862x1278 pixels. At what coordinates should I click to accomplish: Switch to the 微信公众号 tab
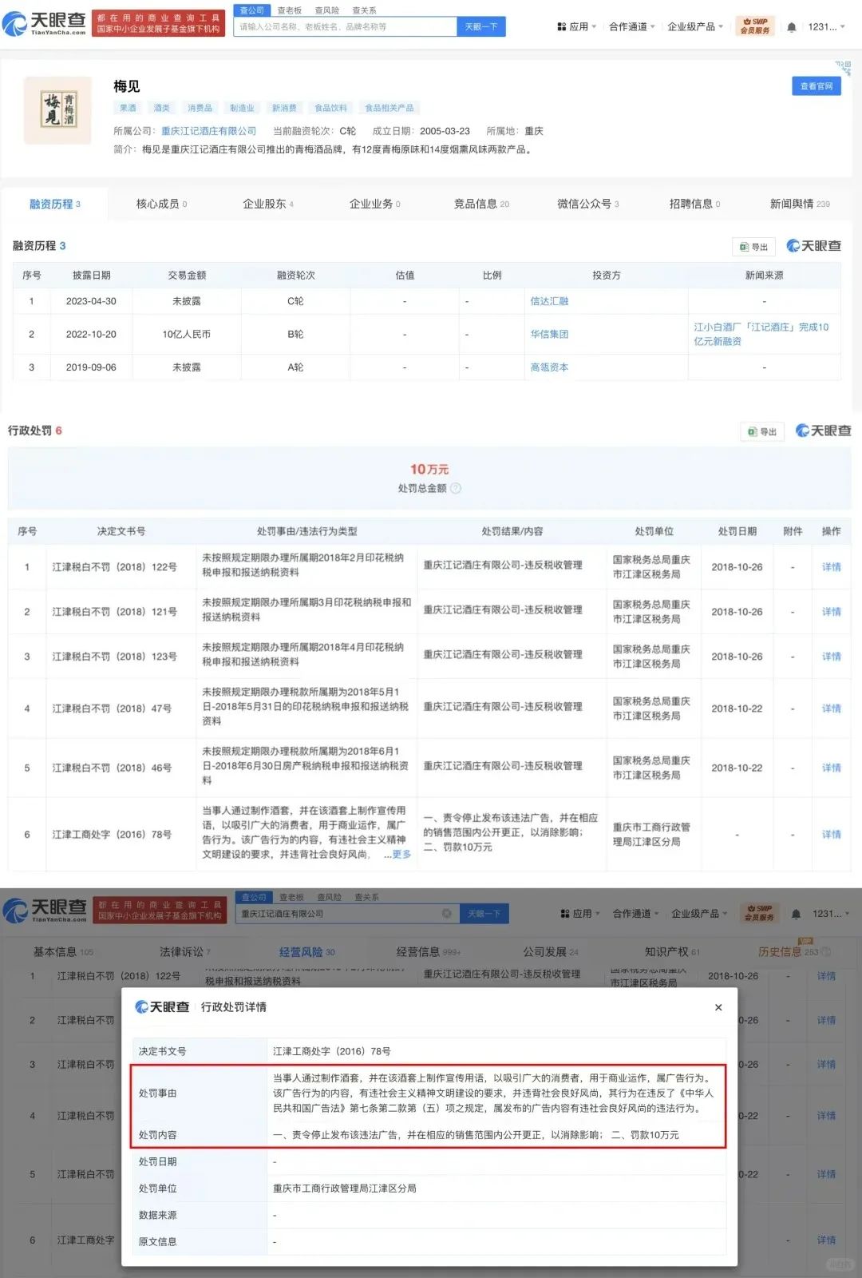[587, 204]
